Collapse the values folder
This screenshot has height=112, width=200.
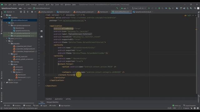coord(9,64)
